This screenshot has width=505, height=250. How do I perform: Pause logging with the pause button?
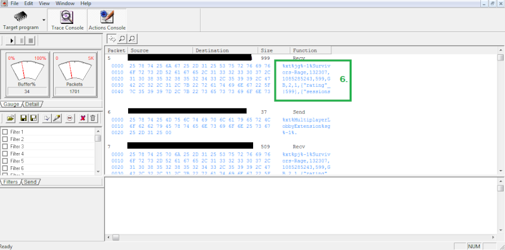point(22,41)
